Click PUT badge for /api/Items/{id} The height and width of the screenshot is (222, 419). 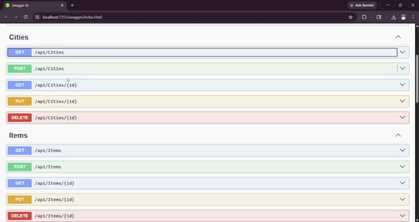tap(20, 200)
